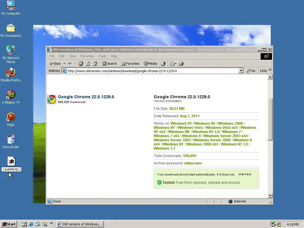Select the CA4PMVSD file icon on desktop
304x228 pixels.
point(11,161)
